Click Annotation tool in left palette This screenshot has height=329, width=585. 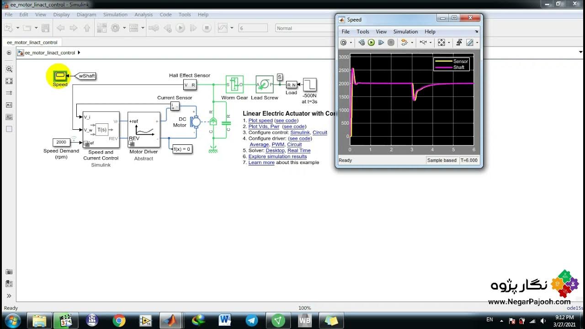(x=9, y=105)
